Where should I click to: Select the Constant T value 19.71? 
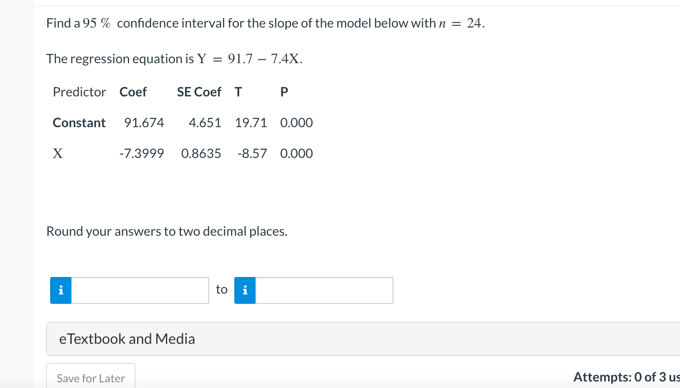pos(251,123)
